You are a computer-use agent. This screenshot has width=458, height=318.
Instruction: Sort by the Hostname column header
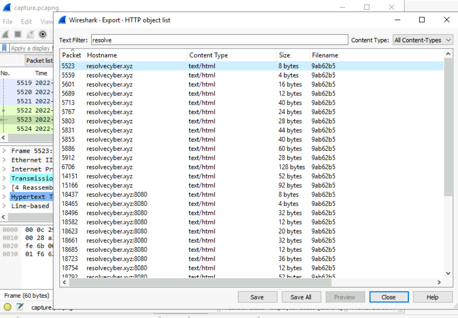tap(136, 55)
